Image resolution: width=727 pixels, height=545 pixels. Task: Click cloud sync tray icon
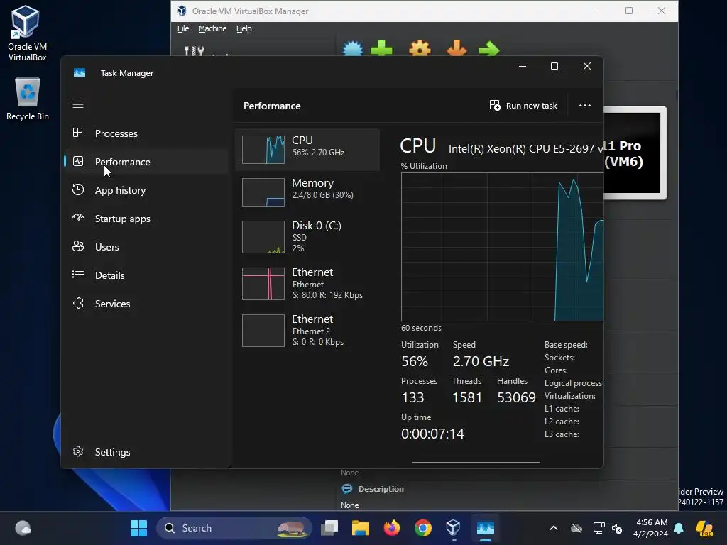576,528
